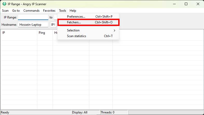This screenshot has width=204, height=115.
Task: Click Display: All in status bar
Action: tap(85, 112)
